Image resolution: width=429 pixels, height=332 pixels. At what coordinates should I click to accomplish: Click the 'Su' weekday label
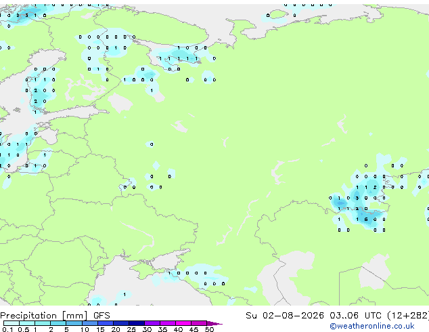[251, 316]
